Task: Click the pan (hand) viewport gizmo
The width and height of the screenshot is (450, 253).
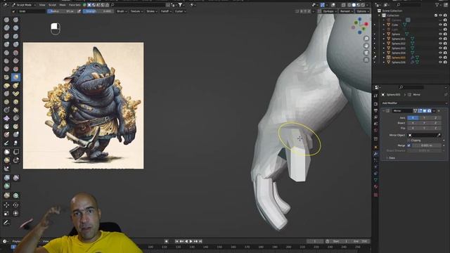Action: coord(366,46)
